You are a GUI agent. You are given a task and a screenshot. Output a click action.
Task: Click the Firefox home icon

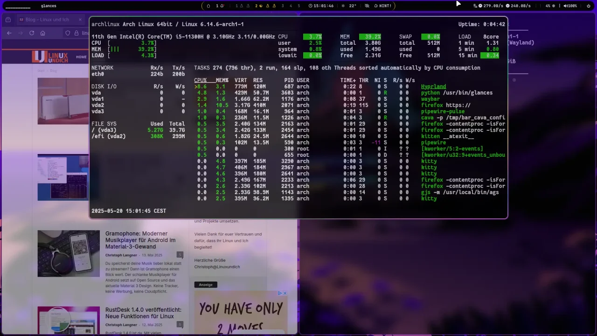[x=43, y=33]
